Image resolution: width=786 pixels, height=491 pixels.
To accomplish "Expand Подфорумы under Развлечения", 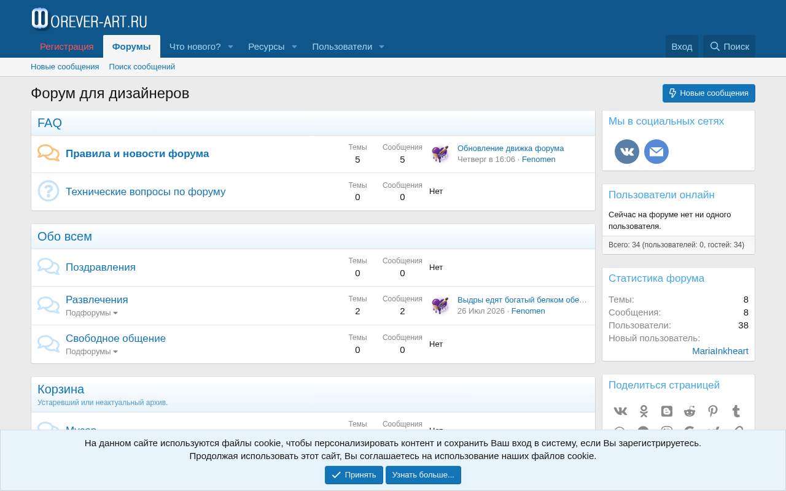I will [91, 313].
